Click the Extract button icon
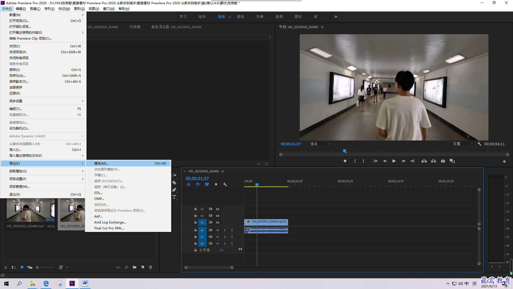The width and height of the screenshot is (513, 289). (x=433, y=161)
